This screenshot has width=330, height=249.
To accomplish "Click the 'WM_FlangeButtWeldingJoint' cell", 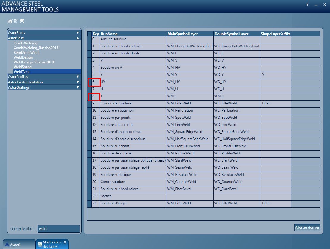I will (x=190, y=46).
